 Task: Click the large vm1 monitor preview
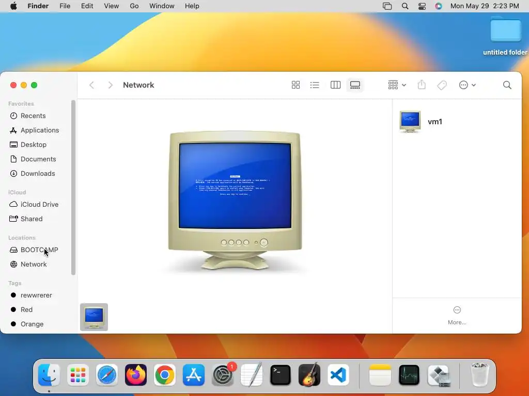[235, 201]
